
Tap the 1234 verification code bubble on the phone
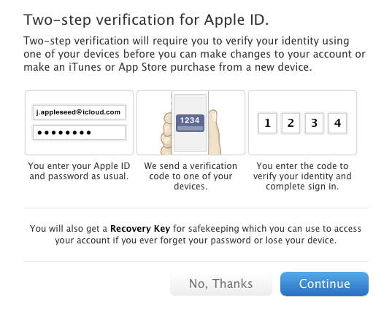190,123
